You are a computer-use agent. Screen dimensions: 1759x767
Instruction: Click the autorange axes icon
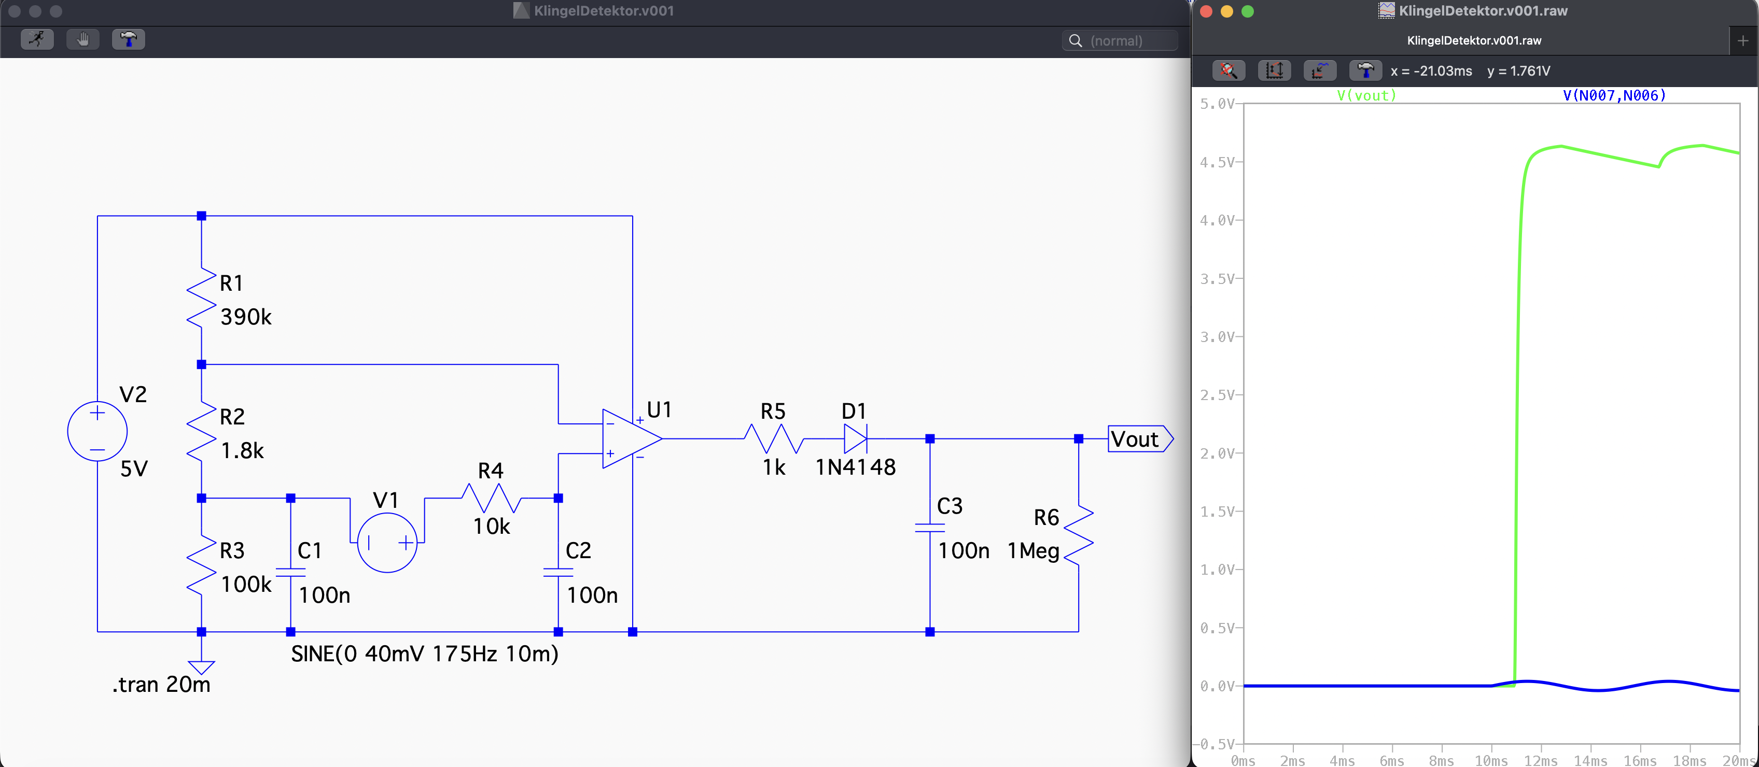tap(1274, 70)
